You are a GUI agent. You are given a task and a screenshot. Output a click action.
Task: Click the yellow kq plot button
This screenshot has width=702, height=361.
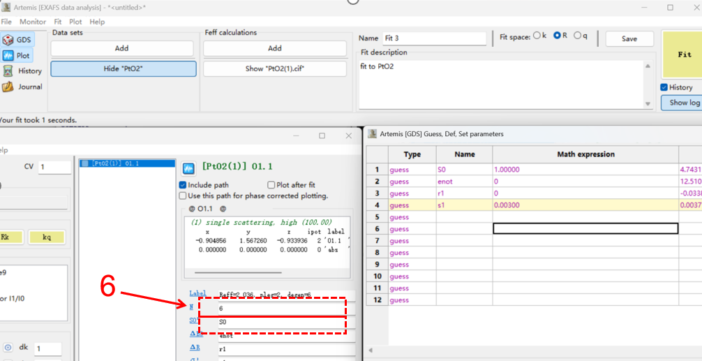tap(47, 237)
